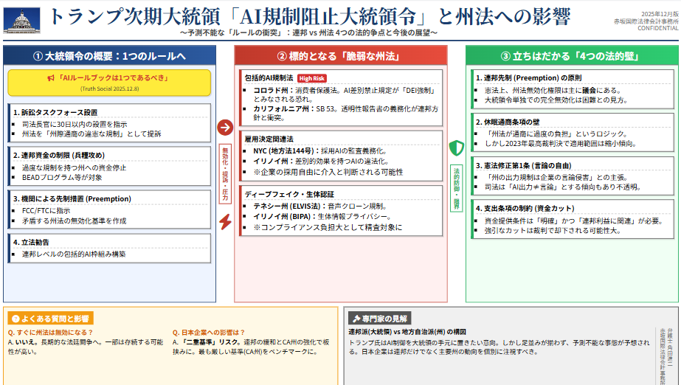The height and width of the screenshot is (385, 681).
Task: Click the 1. 連邦先制 (Preemption) の原則 card
Action: (x=574, y=88)
